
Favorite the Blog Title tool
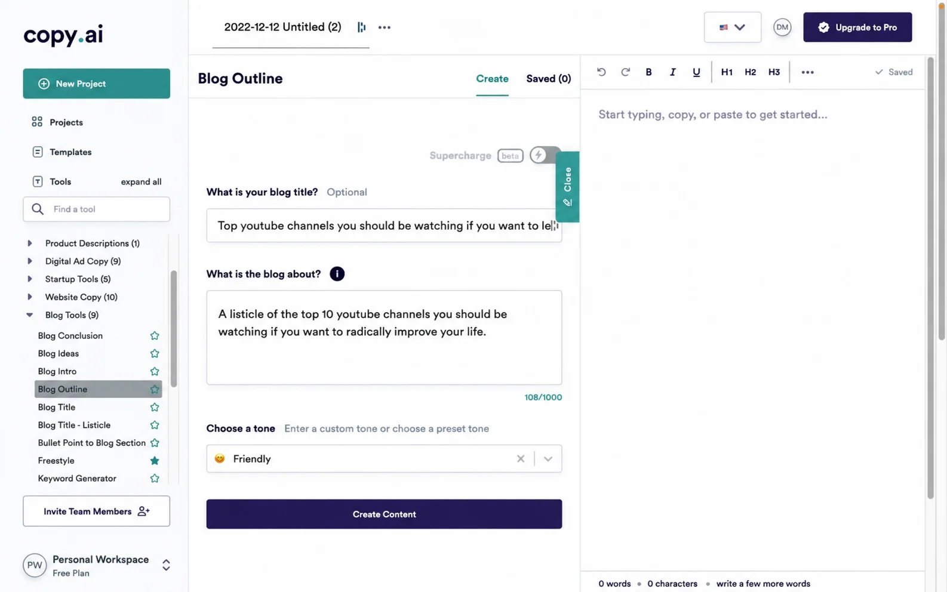(x=155, y=408)
